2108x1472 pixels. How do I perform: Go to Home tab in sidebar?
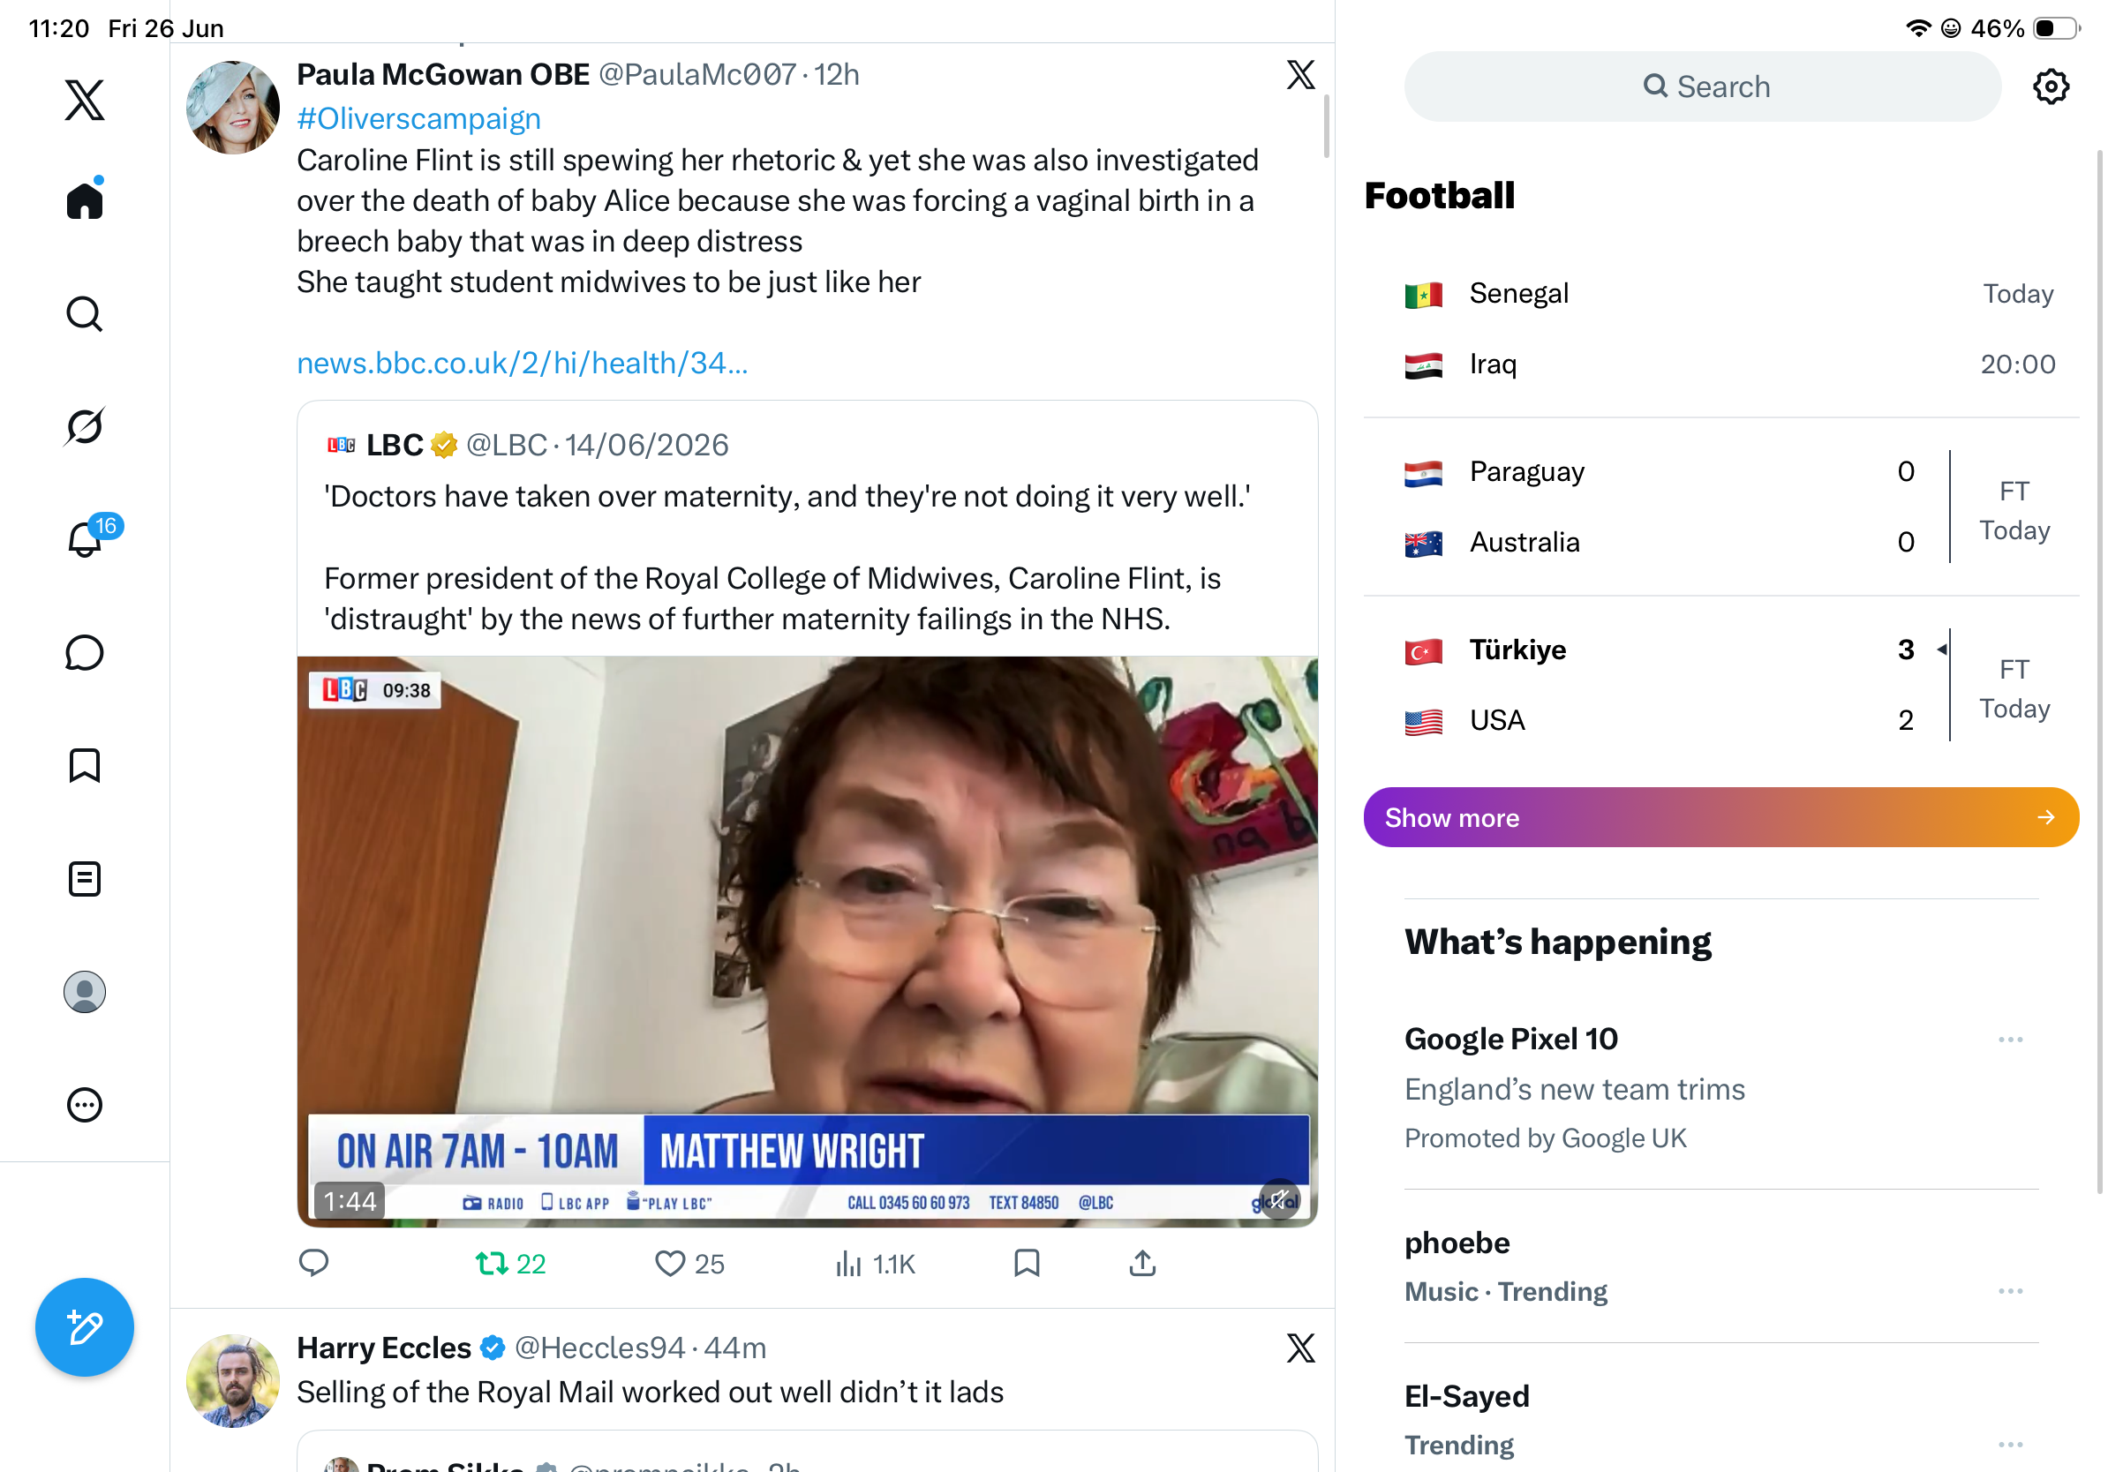point(85,199)
